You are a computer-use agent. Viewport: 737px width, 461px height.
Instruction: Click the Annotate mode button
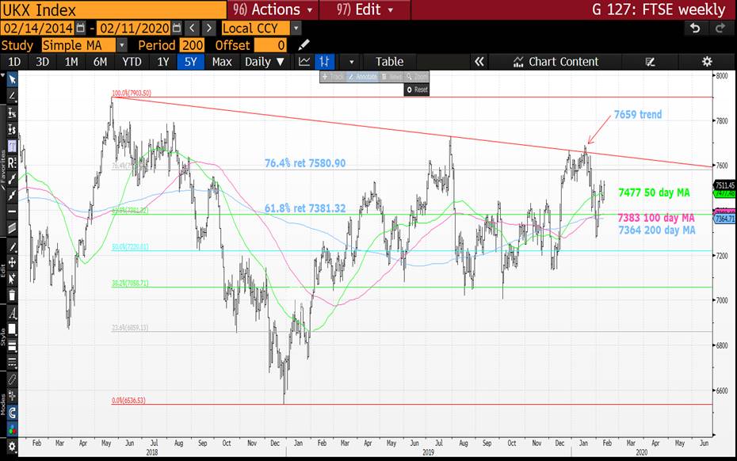(362, 77)
